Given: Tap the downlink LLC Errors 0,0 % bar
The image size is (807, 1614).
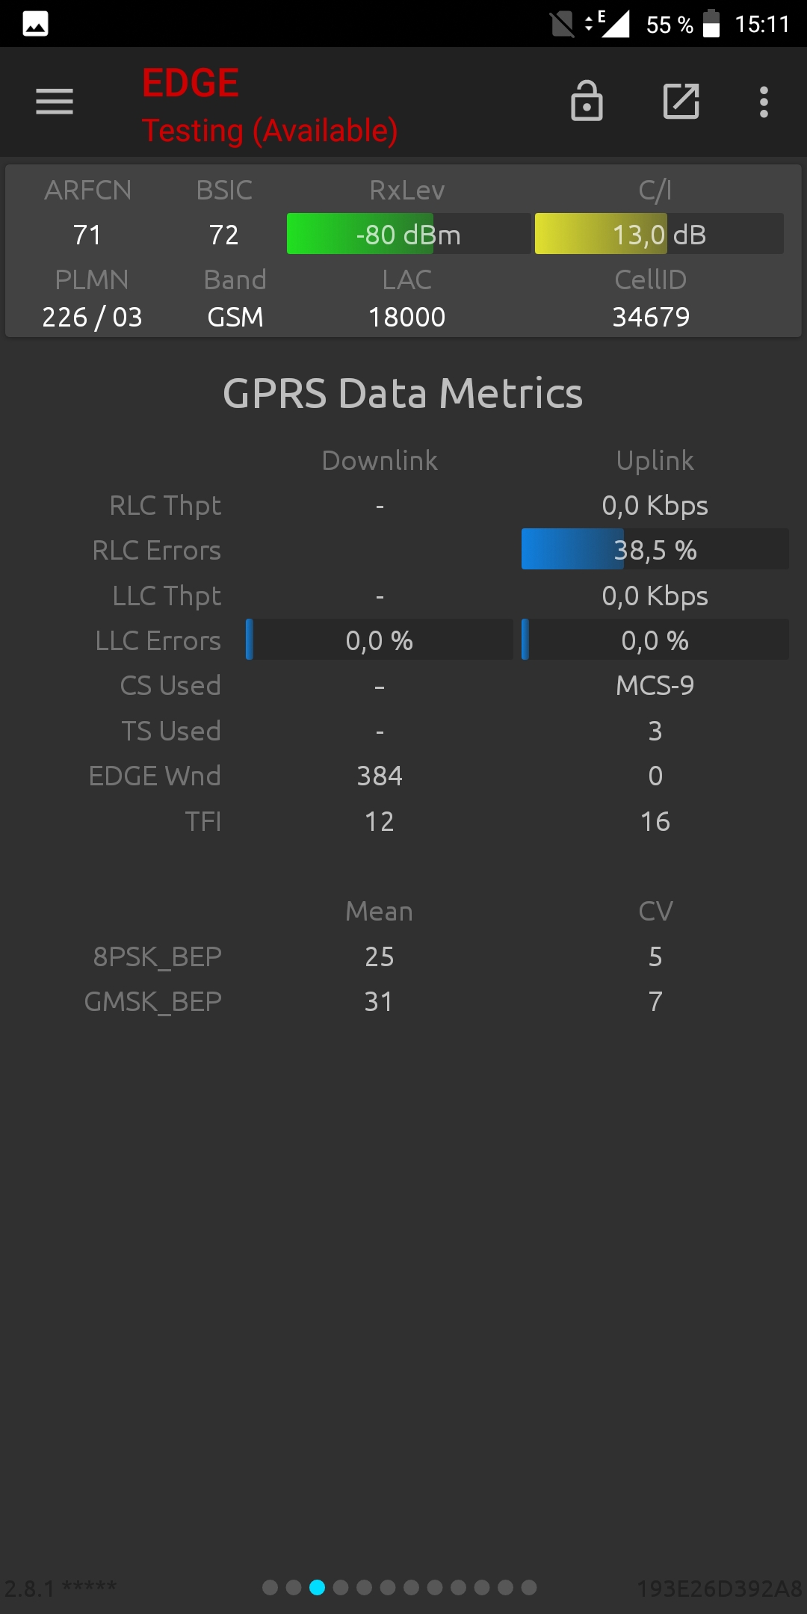Looking at the screenshot, I should [x=380, y=640].
